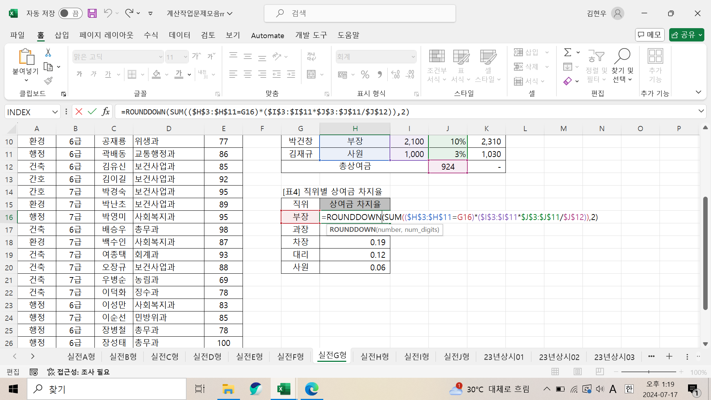Switch to Page Break Preview view
The height and width of the screenshot is (400, 711).
click(600, 371)
